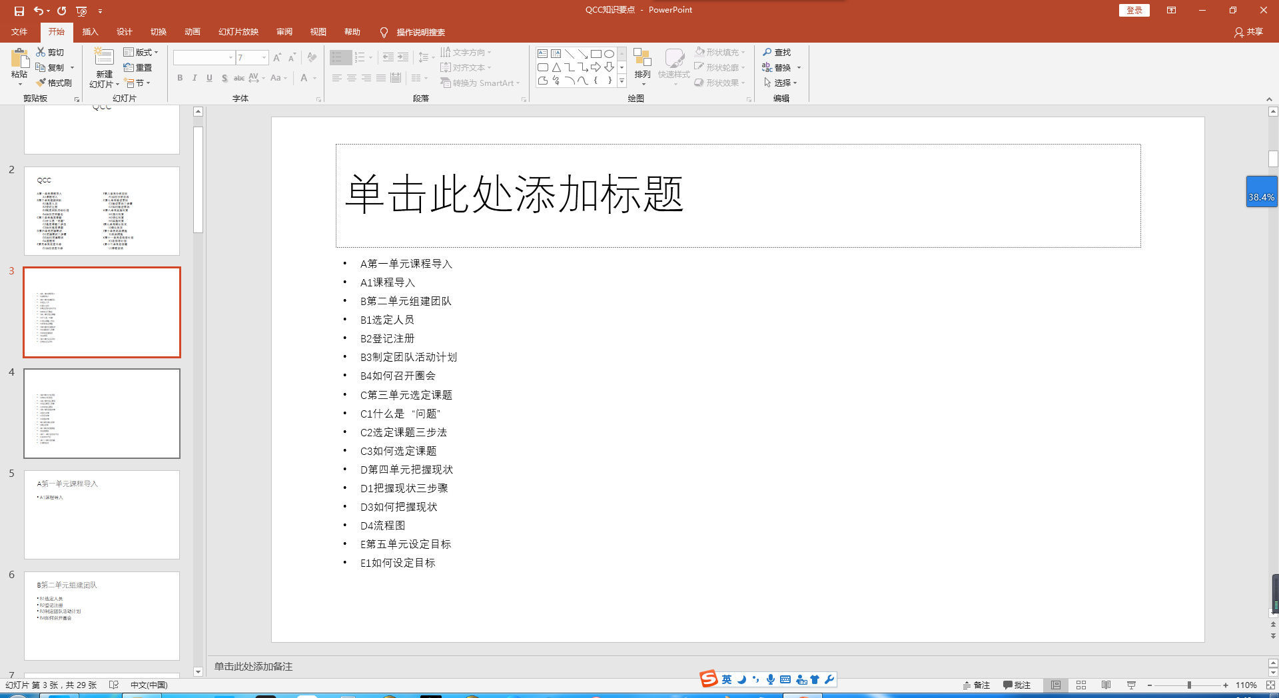Screen dimensions: 1279x698
Task: Increase list indent level
Action: (403, 57)
